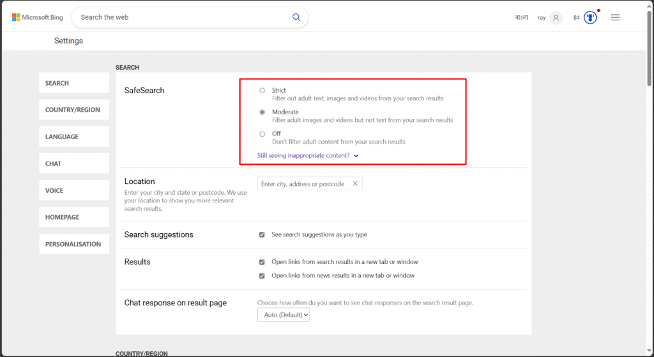654x357 pixels.
Task: Go to the SEARCH settings section
Action: pos(74,83)
